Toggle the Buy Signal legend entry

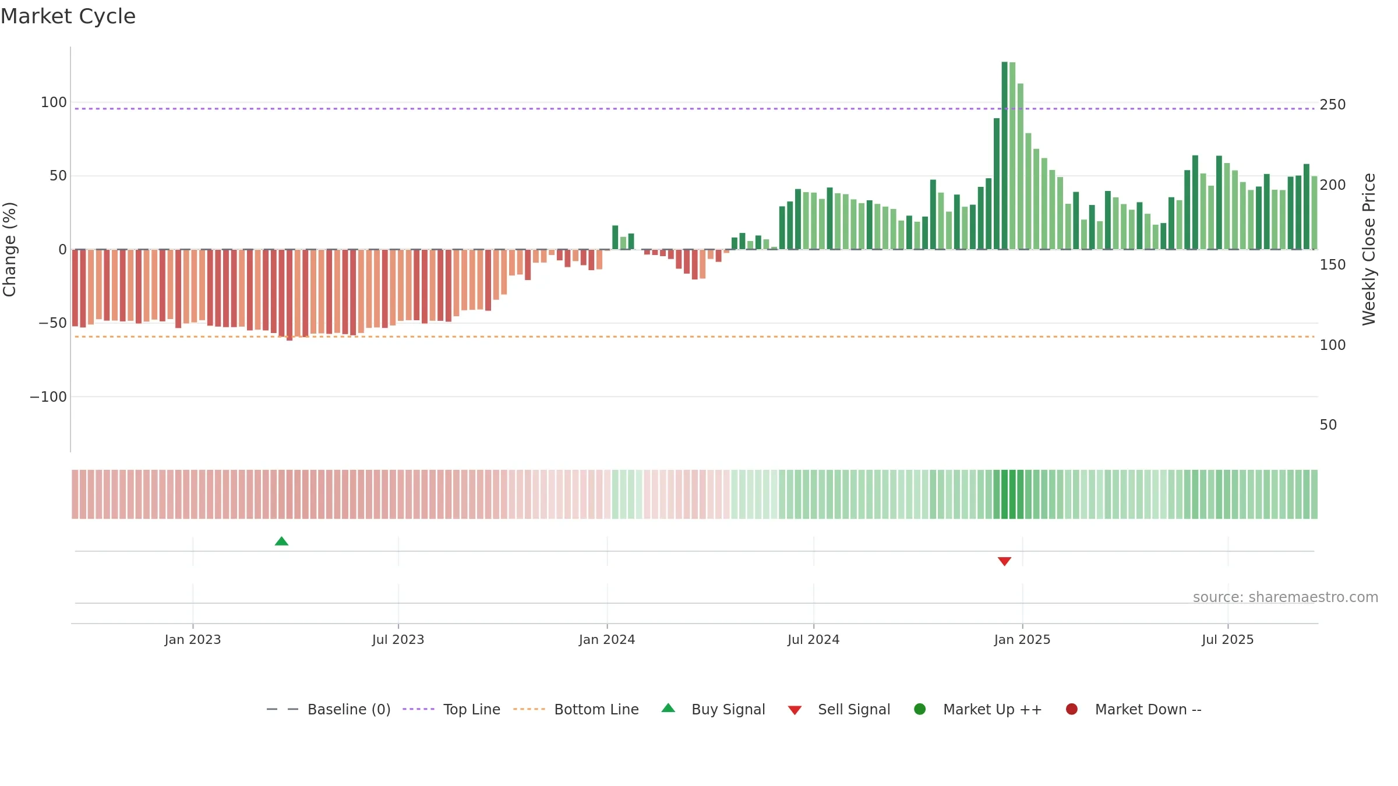714,709
